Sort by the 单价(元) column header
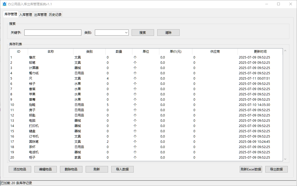This screenshot has width=297, height=186. click(x=176, y=52)
